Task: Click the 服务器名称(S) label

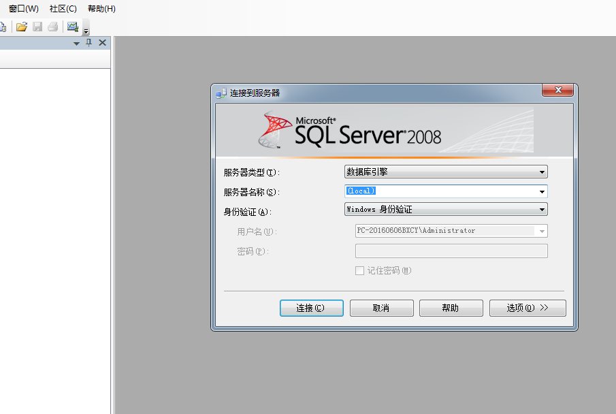Action: click(251, 192)
